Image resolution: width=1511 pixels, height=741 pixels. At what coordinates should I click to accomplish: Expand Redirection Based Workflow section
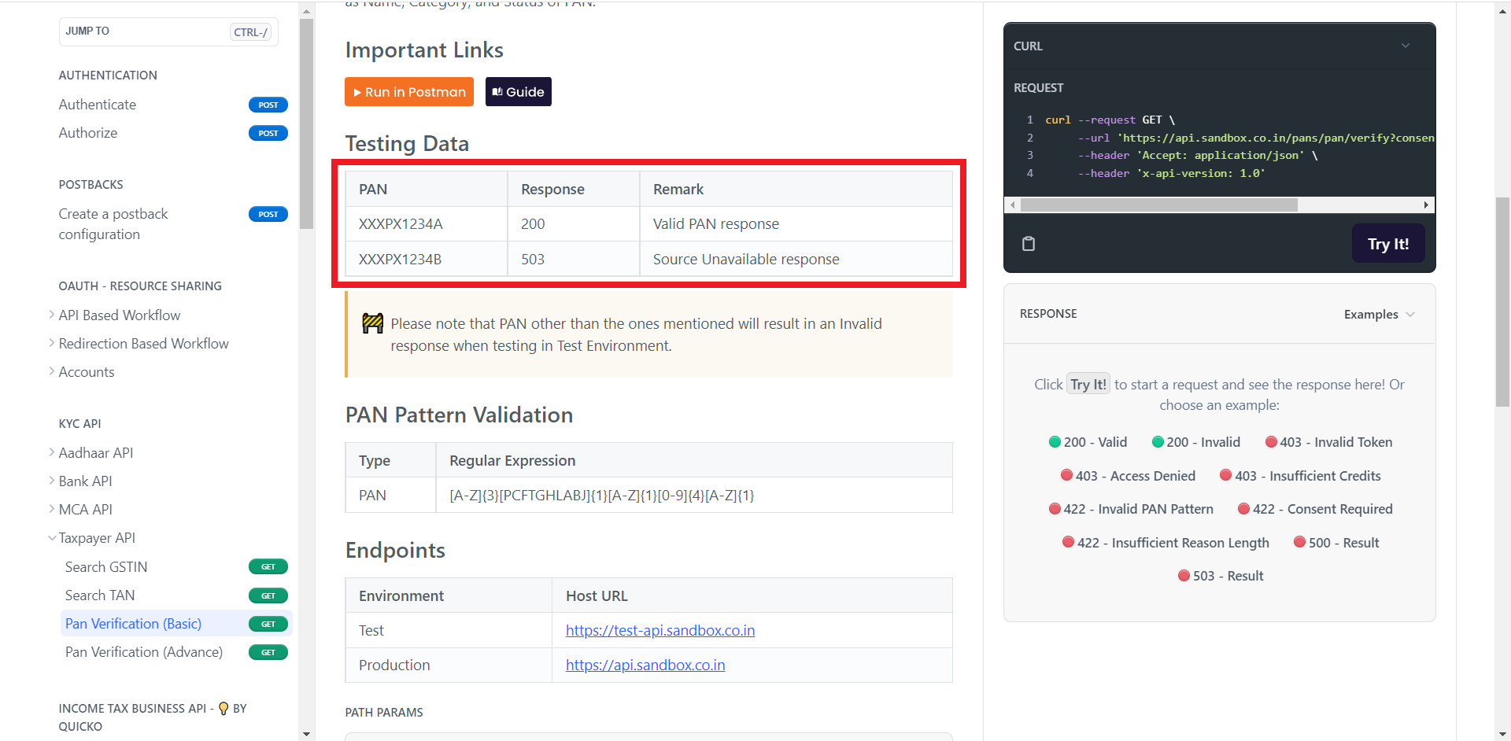tap(52, 343)
